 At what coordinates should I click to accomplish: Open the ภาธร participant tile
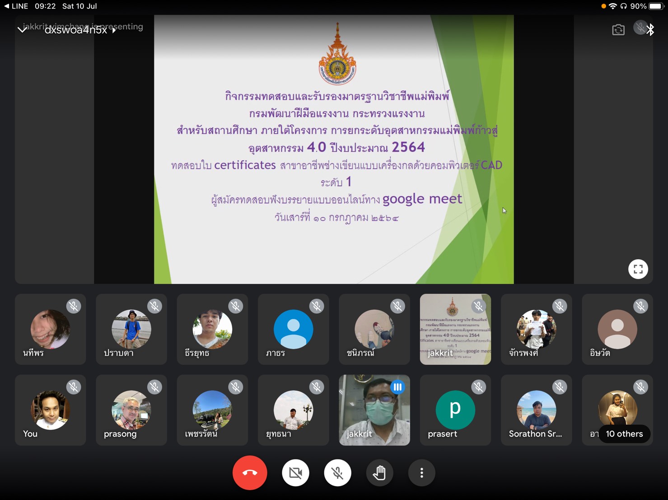[x=293, y=329]
